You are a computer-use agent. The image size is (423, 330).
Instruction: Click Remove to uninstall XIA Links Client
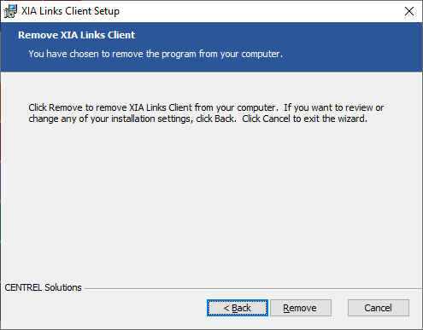click(x=301, y=308)
